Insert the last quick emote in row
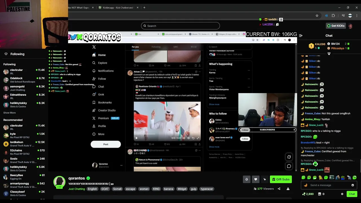Viewport: 361px width, 203px height. point(355,177)
